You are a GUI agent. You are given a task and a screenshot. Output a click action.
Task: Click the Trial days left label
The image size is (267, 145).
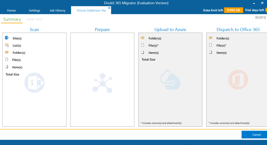click(x=254, y=10)
